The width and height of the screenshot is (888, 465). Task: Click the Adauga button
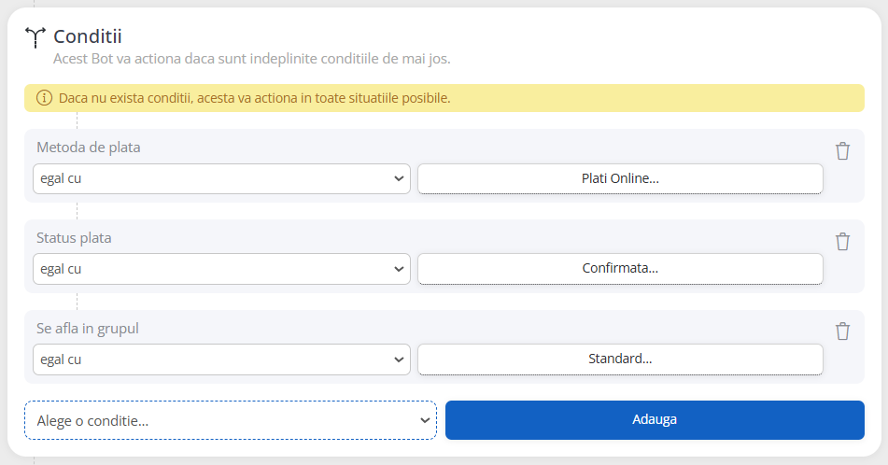tap(655, 420)
